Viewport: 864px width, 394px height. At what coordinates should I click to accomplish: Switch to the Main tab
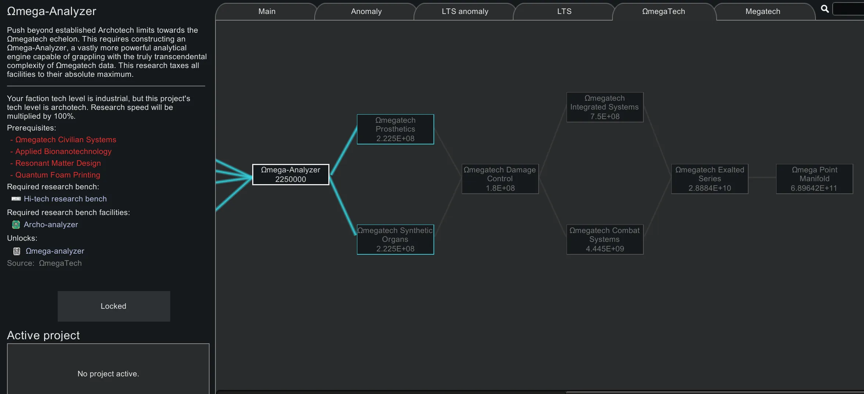267,11
